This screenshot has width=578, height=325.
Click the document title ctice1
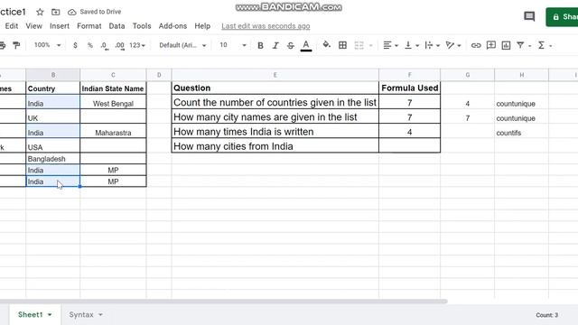[x=13, y=12]
